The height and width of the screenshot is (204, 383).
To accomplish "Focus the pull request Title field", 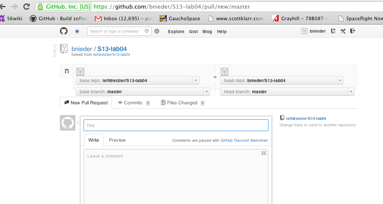I will pos(176,125).
